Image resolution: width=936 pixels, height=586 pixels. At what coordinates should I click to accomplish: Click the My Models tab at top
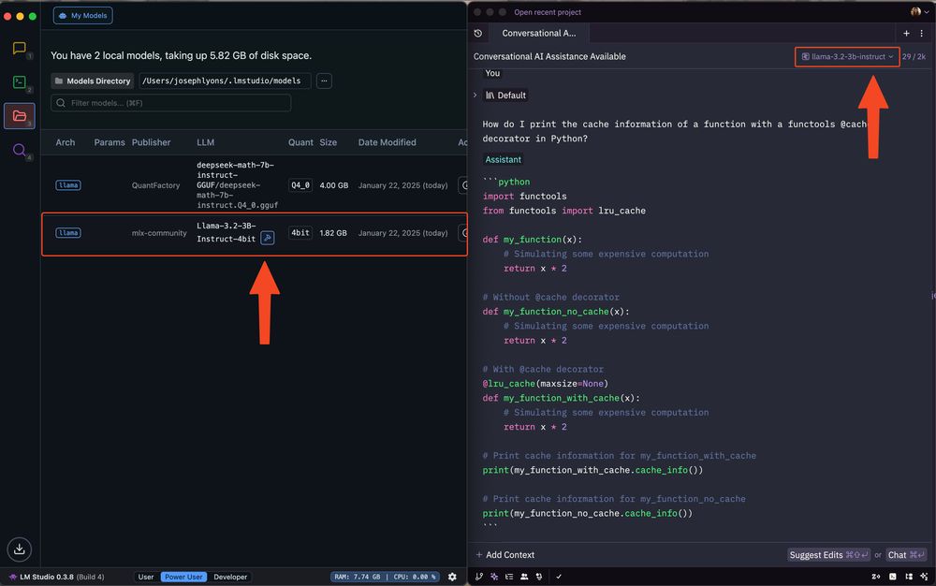click(83, 16)
